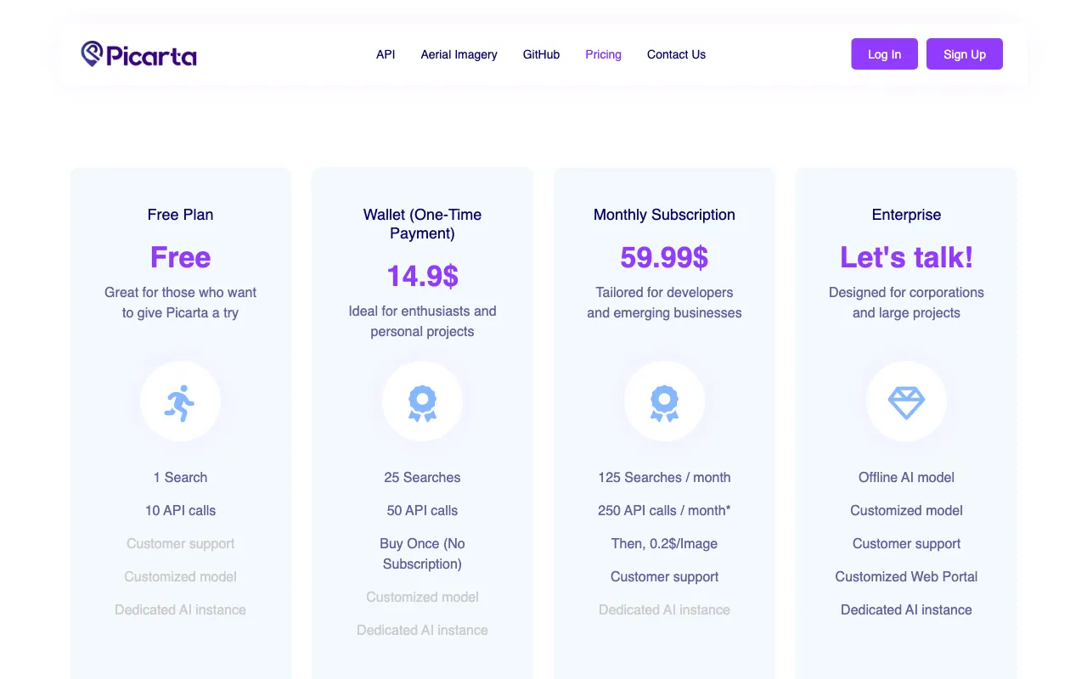
Task: Click Customized model in Enterprise plan
Action: click(x=906, y=510)
